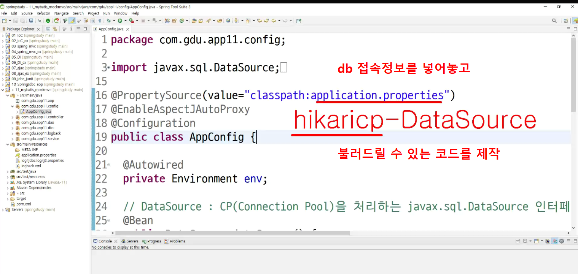Toggle Mark Occurrences highlighter icon

click(72, 21)
